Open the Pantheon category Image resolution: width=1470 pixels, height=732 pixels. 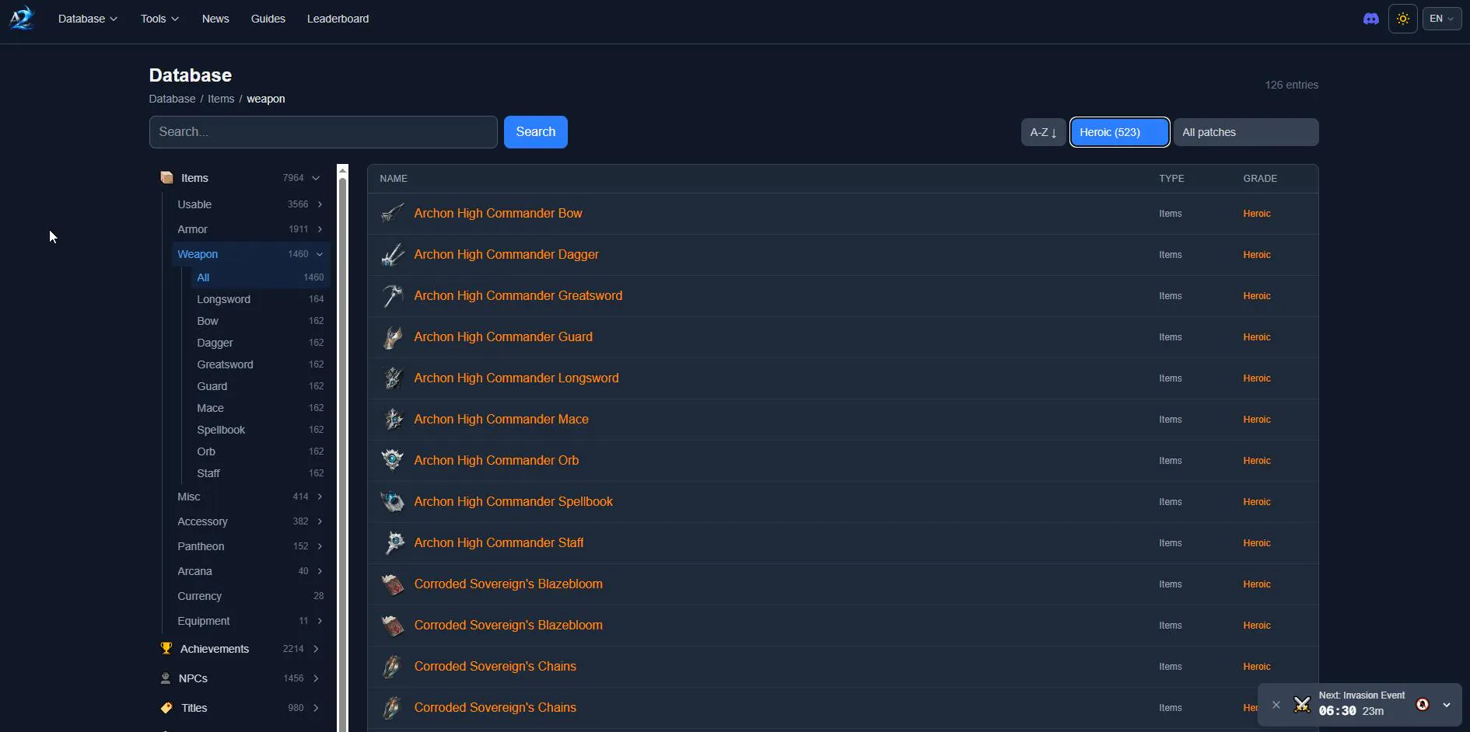tap(250, 546)
